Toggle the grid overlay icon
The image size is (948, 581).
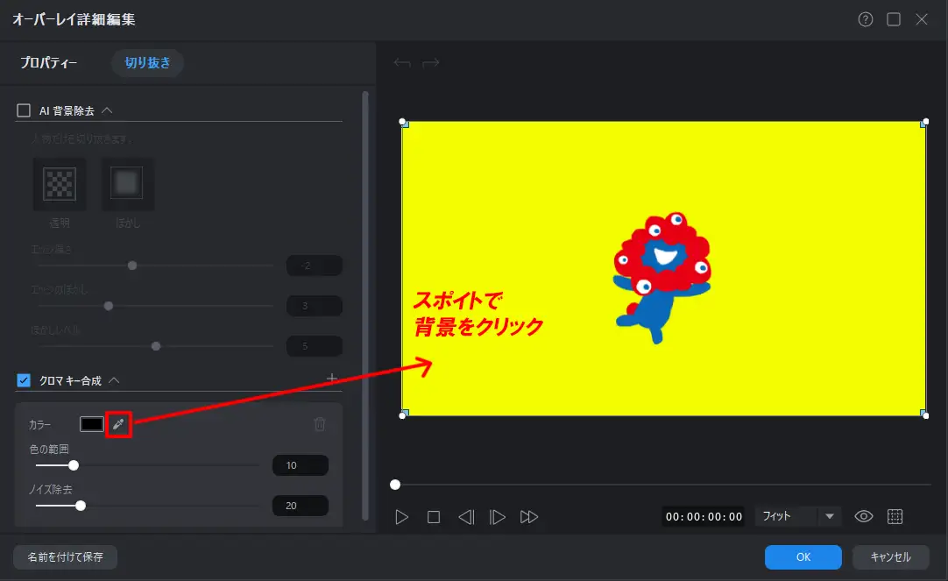click(x=895, y=516)
